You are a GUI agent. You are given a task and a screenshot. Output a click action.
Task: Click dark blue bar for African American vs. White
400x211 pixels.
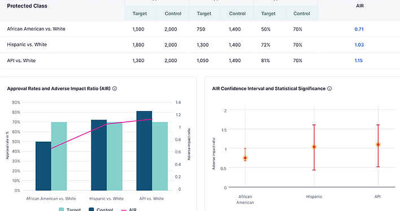(x=44, y=166)
